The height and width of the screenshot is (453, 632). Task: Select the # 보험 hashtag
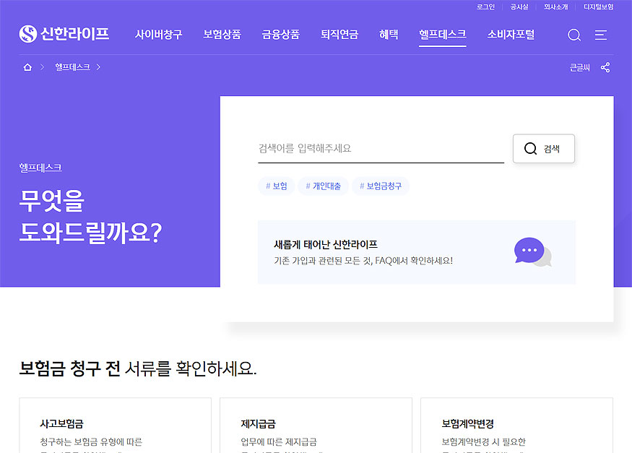277,186
